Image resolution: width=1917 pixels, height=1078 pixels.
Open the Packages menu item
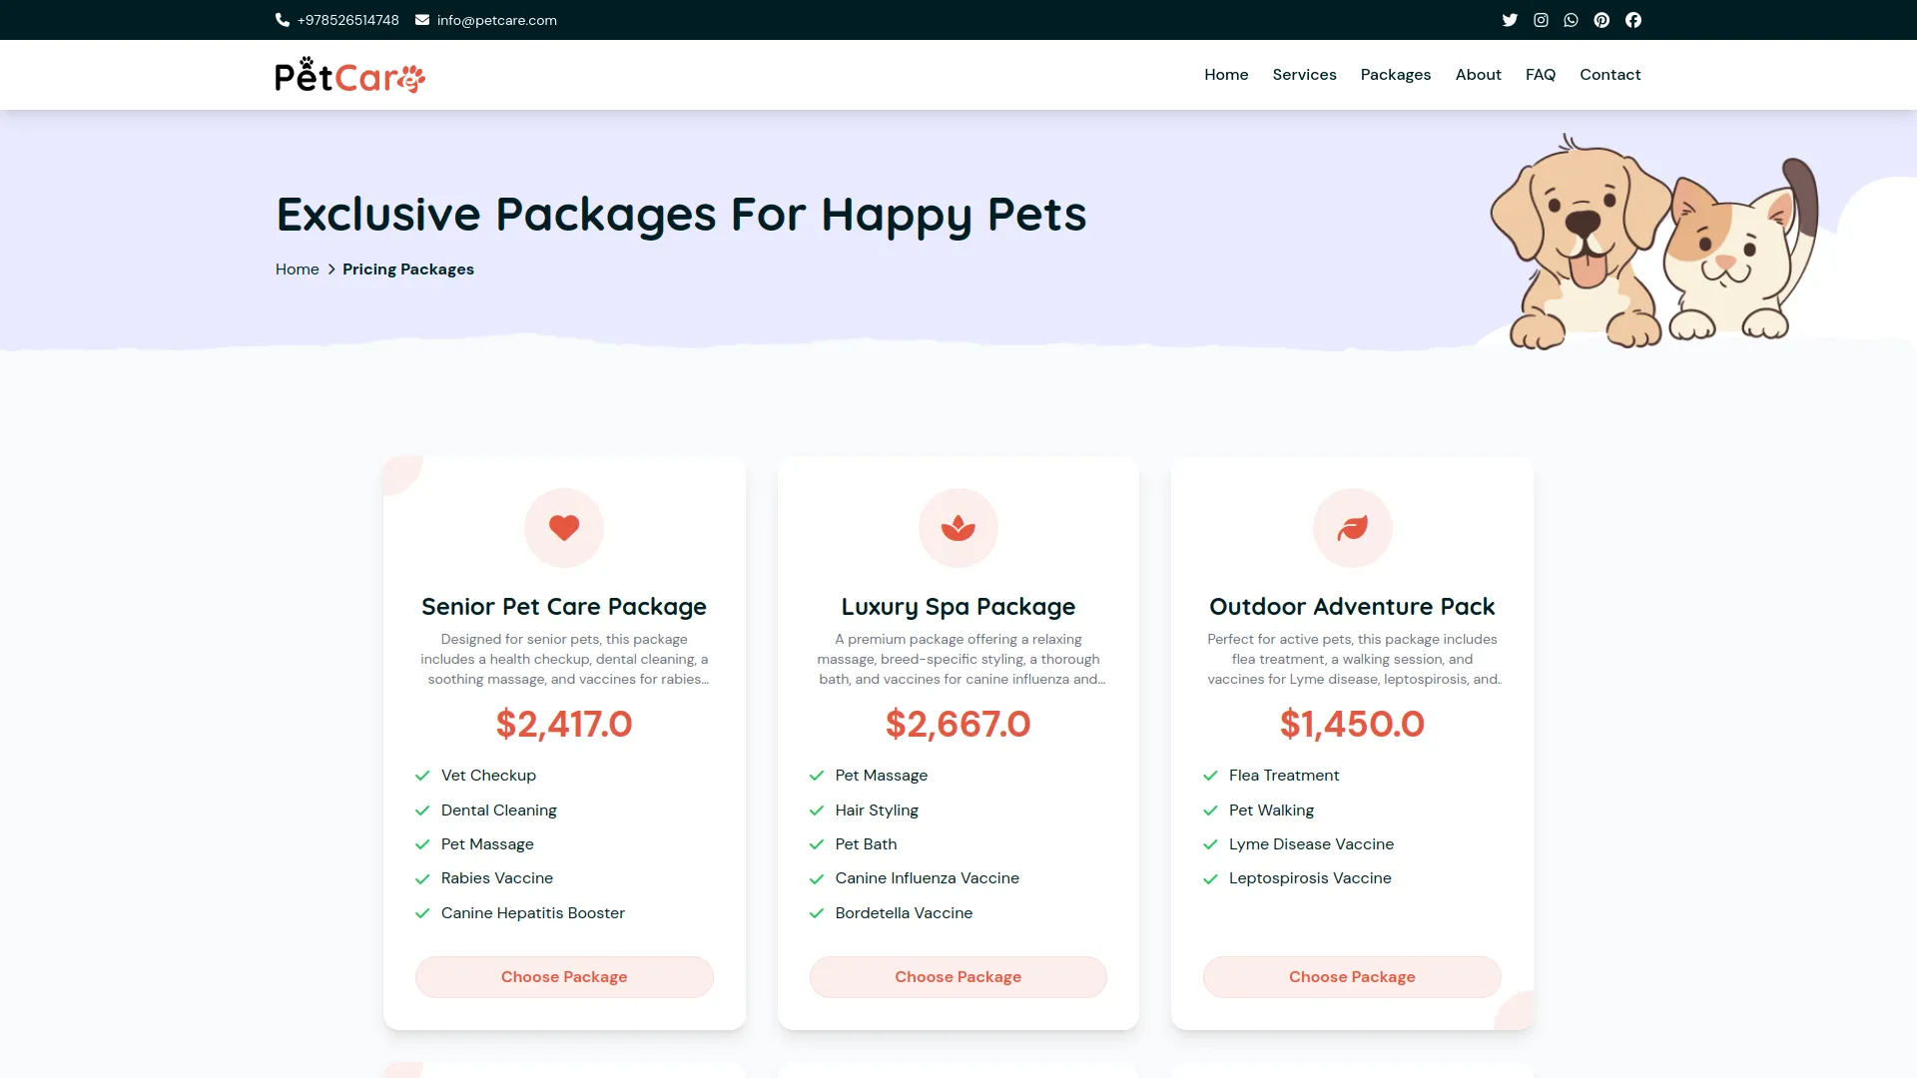[x=1395, y=74]
